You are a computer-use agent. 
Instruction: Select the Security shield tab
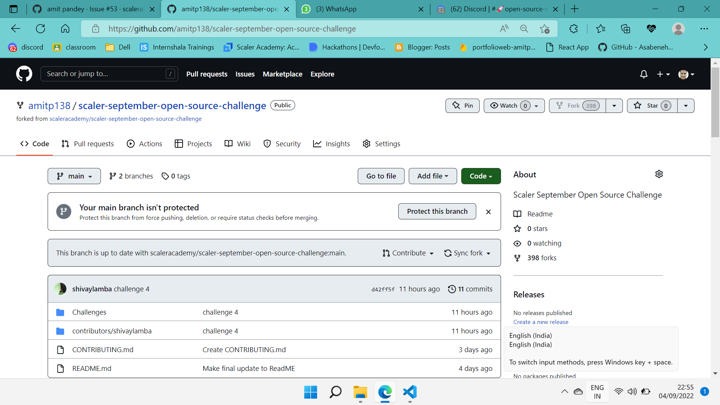282,144
